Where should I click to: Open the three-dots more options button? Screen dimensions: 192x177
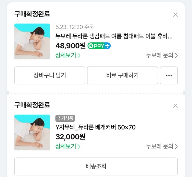tap(169, 75)
